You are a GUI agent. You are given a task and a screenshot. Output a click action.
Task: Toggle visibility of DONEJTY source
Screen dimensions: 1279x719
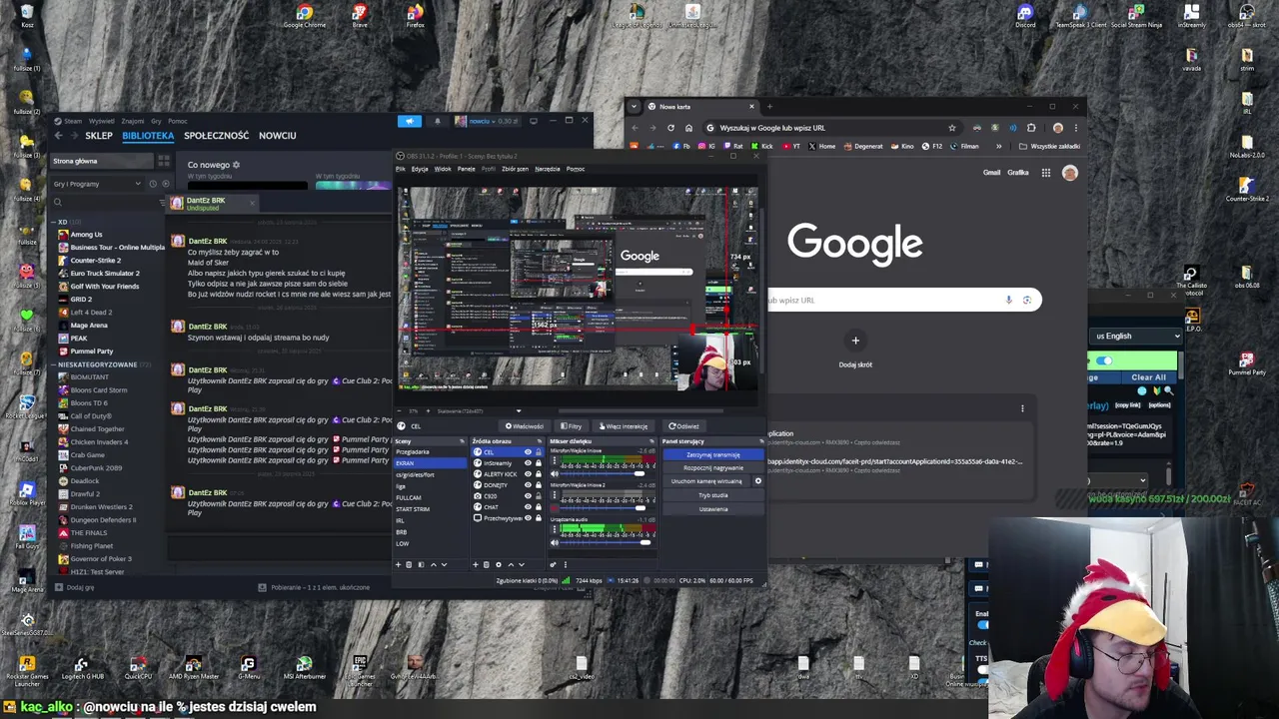point(528,485)
